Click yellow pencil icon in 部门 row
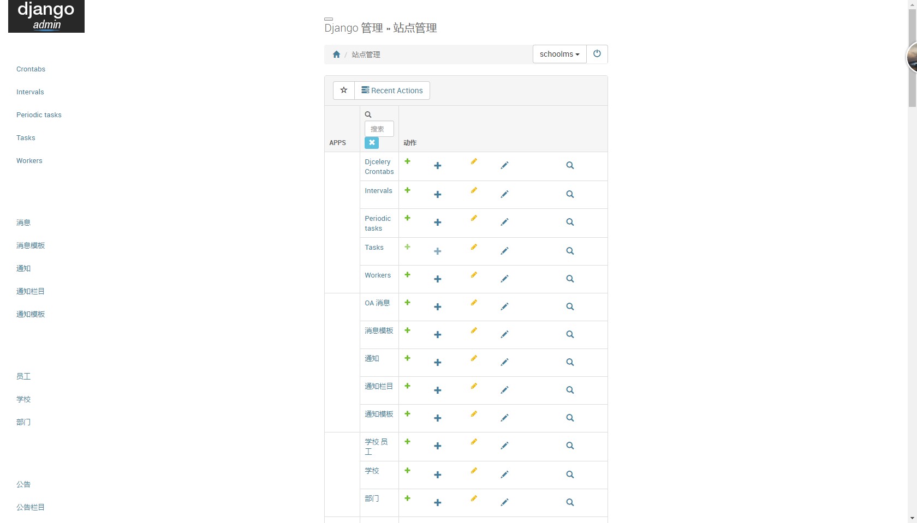917x523 pixels. pos(474,498)
